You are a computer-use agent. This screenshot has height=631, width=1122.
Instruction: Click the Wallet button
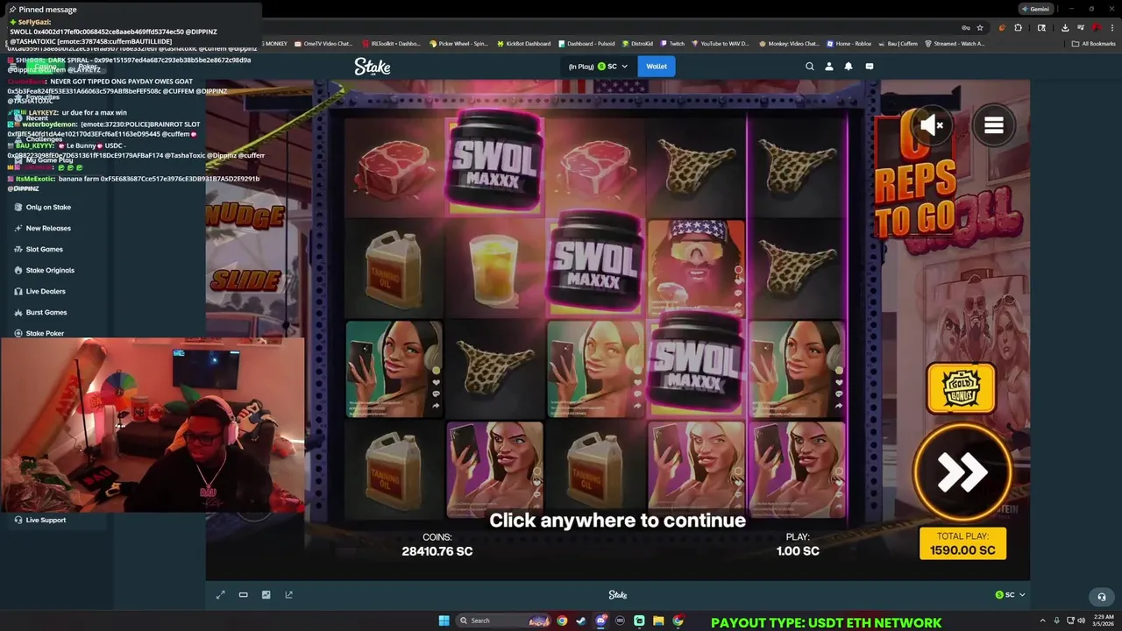(x=657, y=67)
